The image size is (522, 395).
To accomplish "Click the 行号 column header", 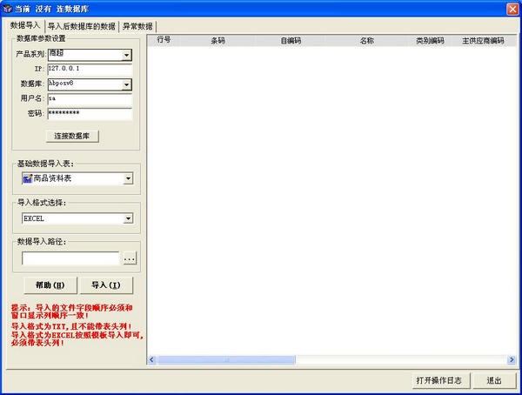I will click(164, 40).
